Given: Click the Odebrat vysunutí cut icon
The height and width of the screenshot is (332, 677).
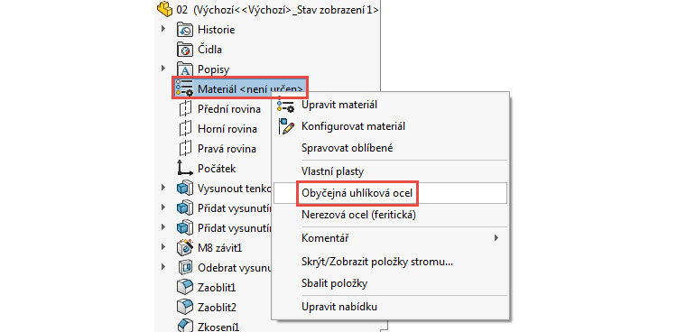Looking at the screenshot, I should pyautogui.click(x=185, y=267).
